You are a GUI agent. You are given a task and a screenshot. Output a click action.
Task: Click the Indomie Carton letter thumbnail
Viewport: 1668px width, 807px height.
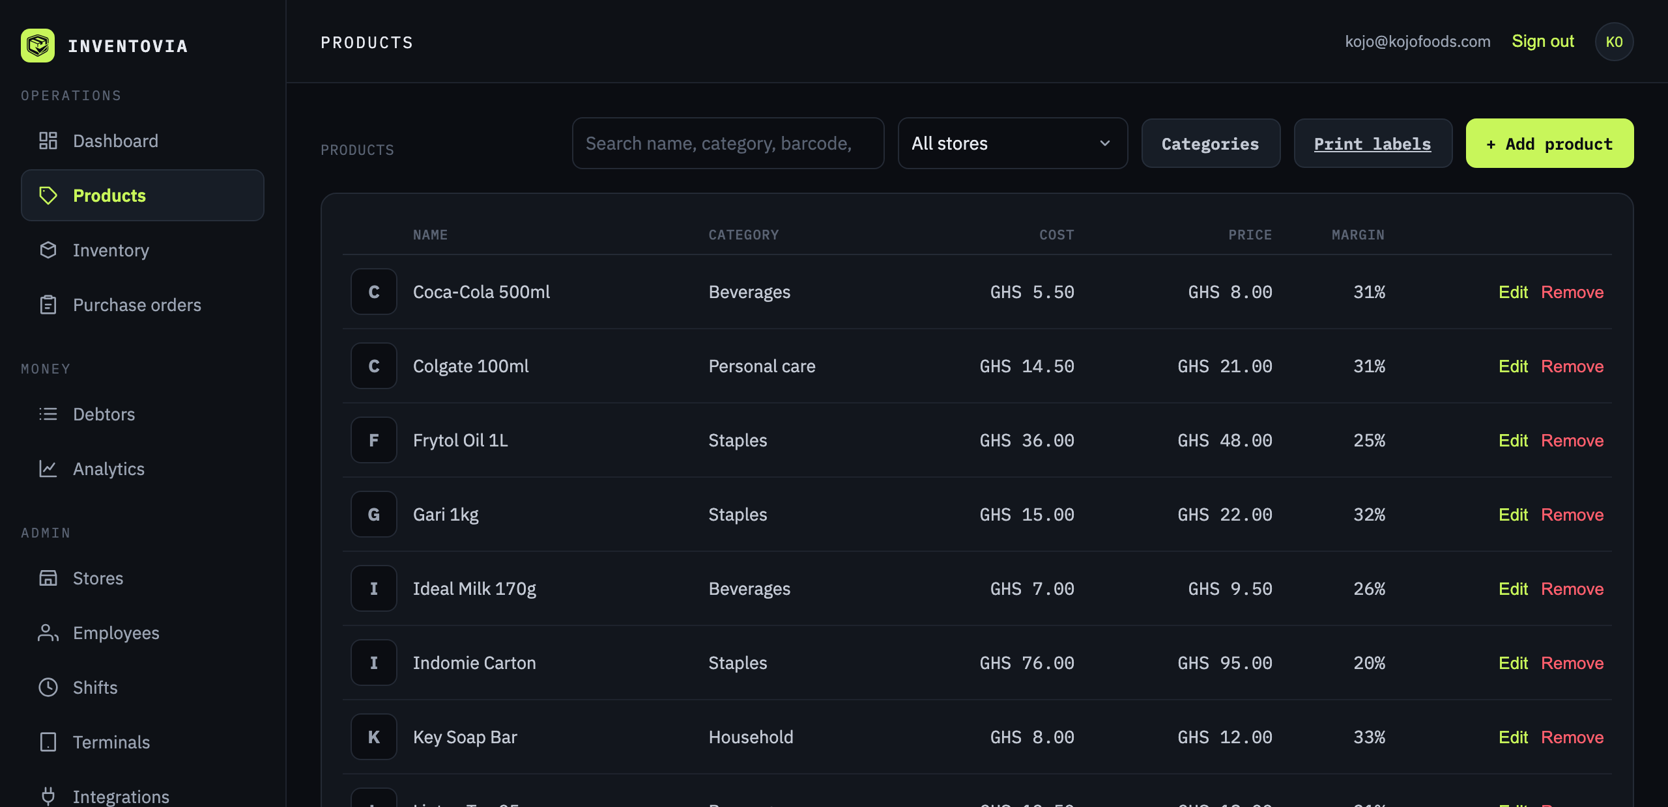374,663
